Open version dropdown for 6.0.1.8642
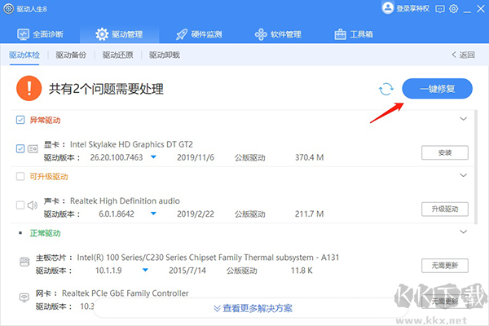The height and width of the screenshot is (326, 489). [153, 214]
